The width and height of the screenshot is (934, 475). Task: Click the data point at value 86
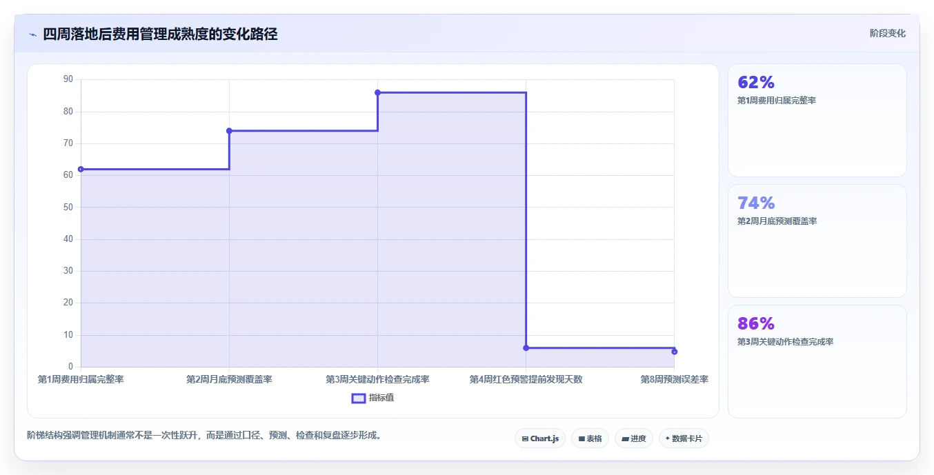point(377,92)
